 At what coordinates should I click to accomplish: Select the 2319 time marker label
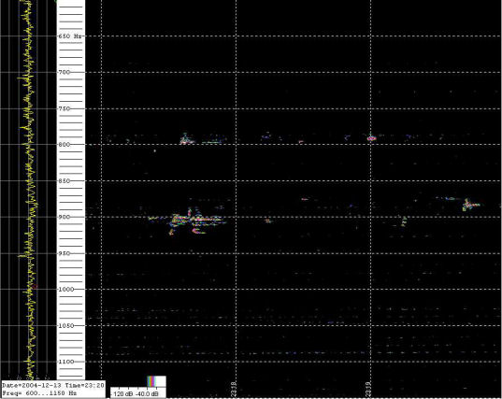(x=368, y=389)
